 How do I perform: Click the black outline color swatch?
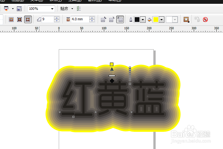137,20
